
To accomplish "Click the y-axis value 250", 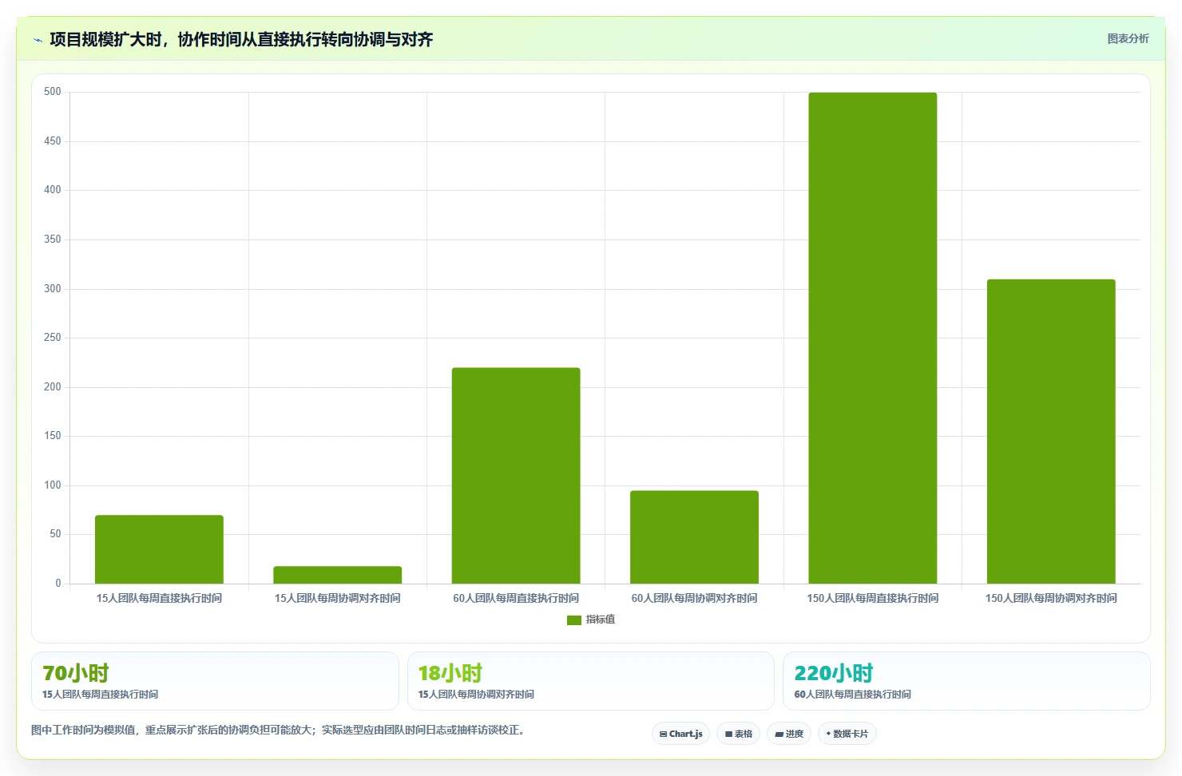I will (x=53, y=338).
